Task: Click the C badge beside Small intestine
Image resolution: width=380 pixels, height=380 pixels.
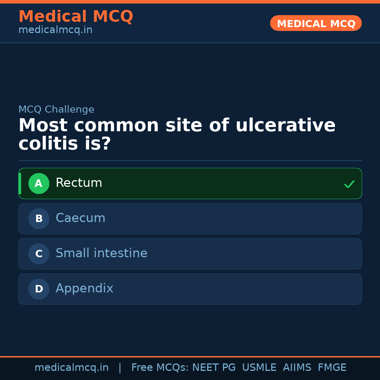Action: click(x=39, y=254)
